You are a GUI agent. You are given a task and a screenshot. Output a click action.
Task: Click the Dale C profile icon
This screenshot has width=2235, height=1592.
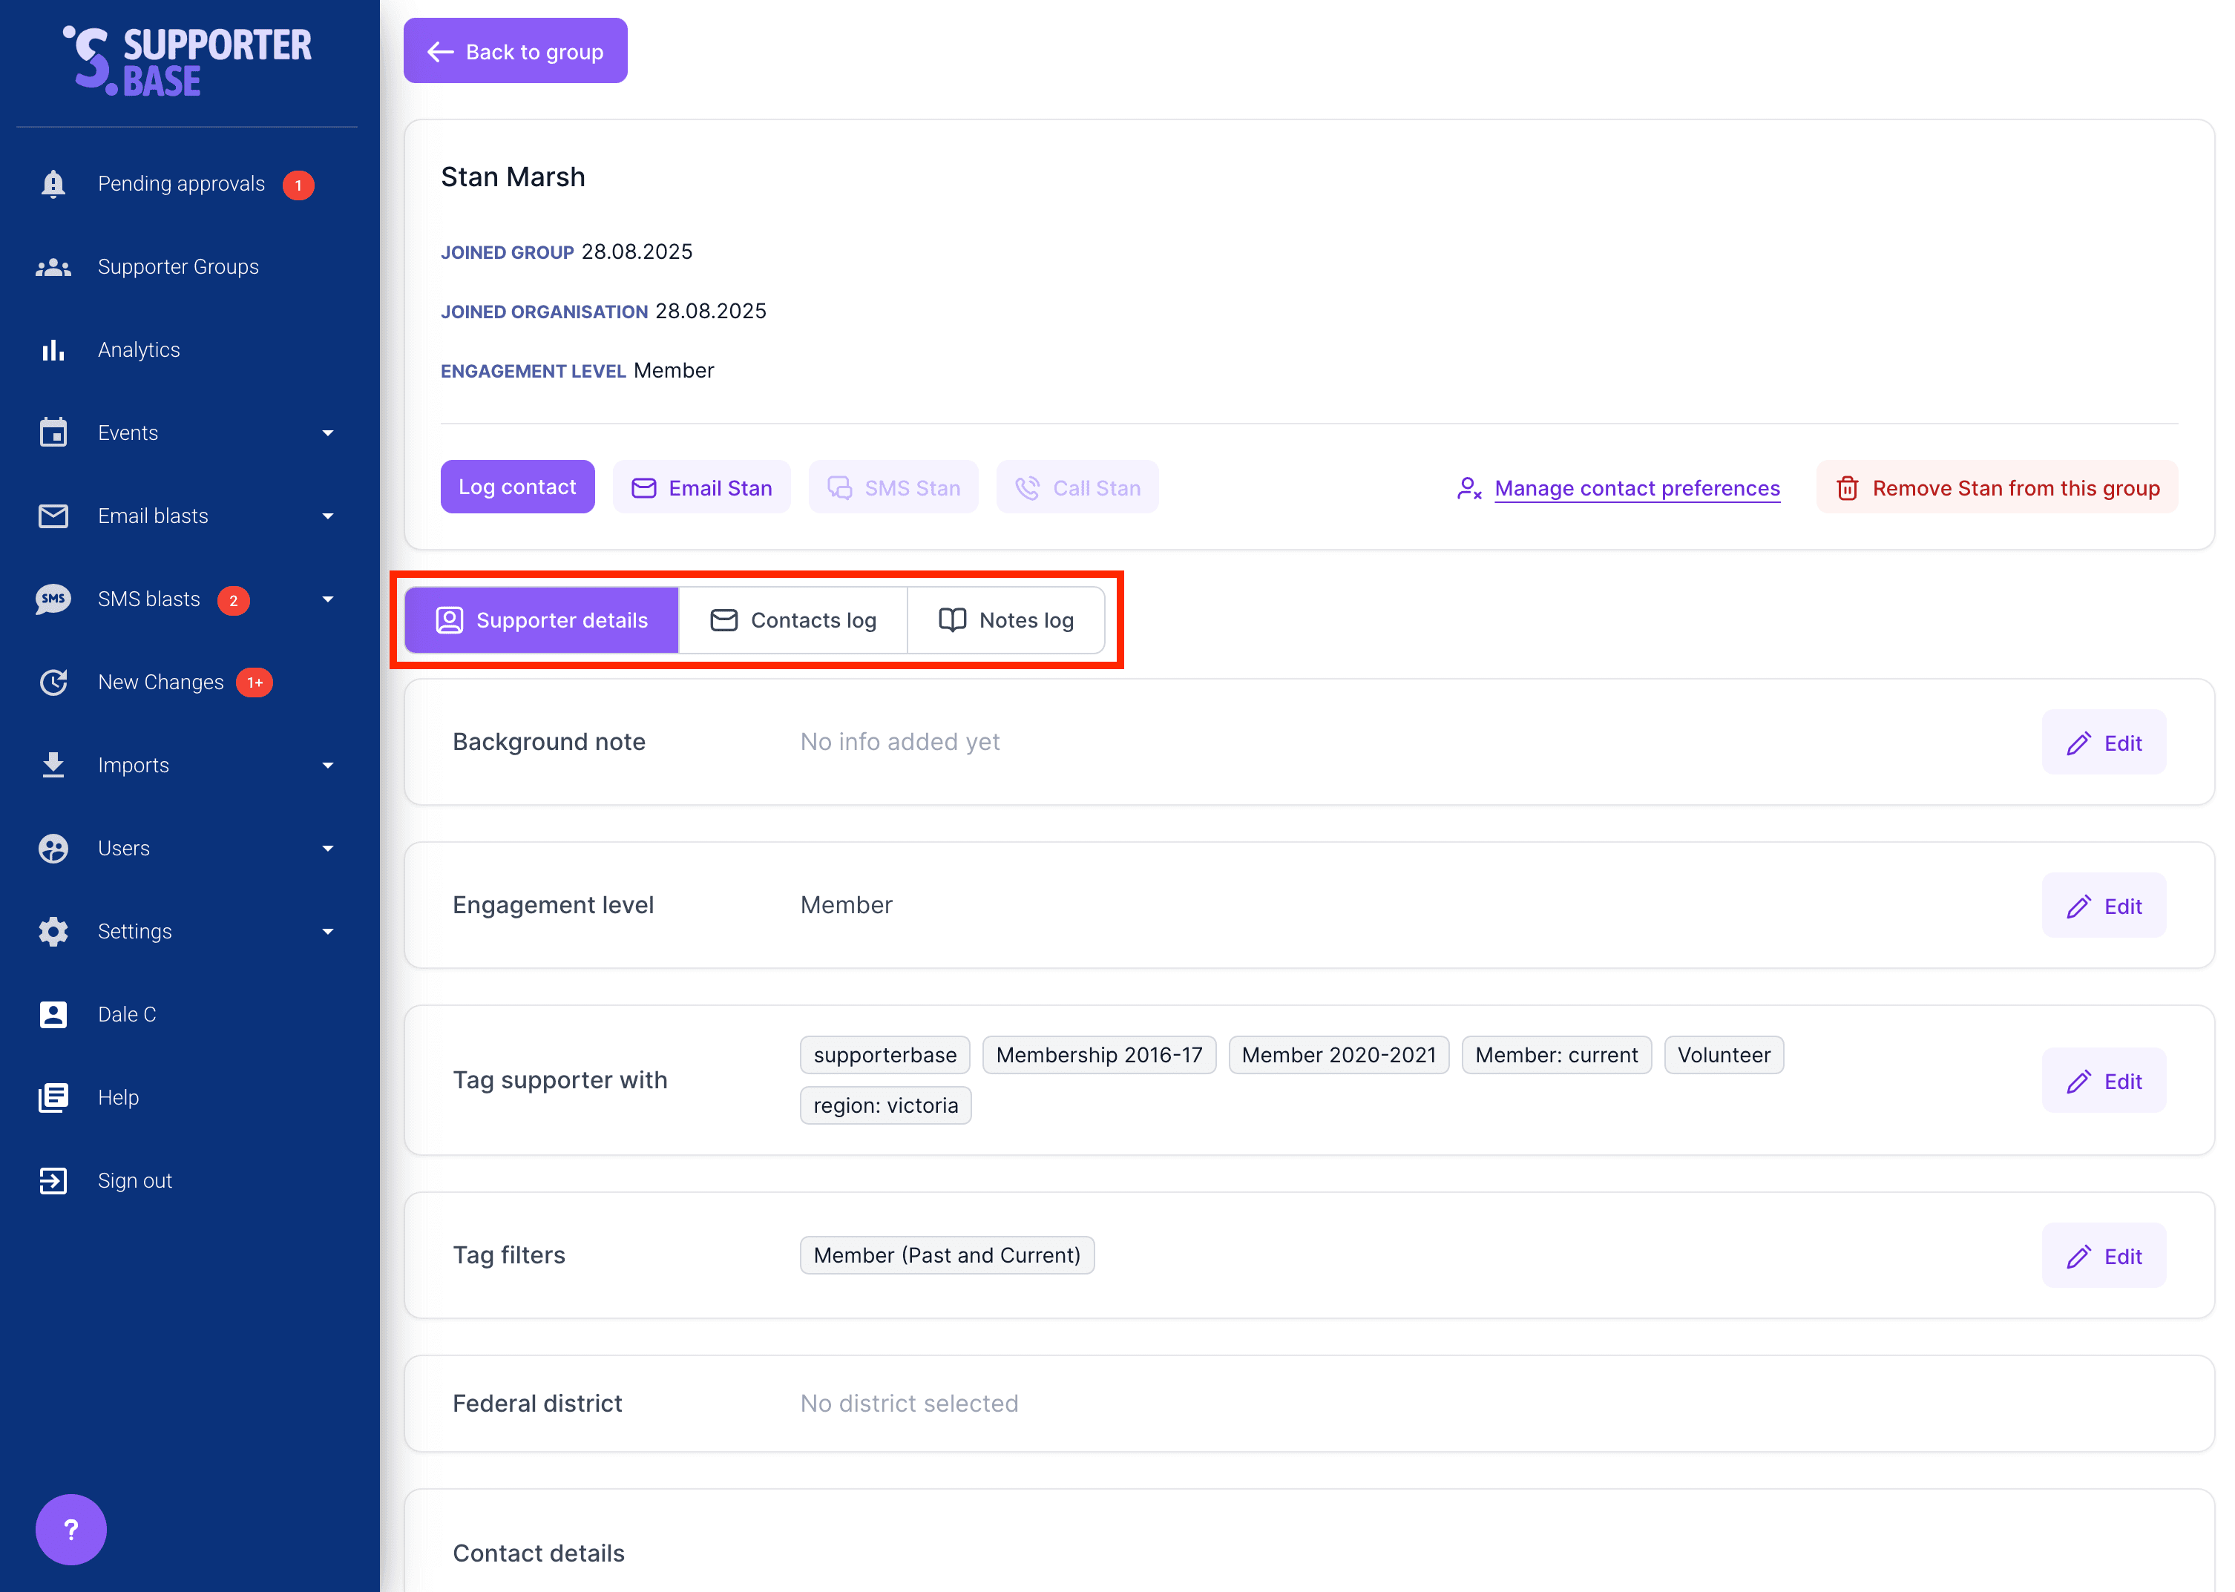53,1015
